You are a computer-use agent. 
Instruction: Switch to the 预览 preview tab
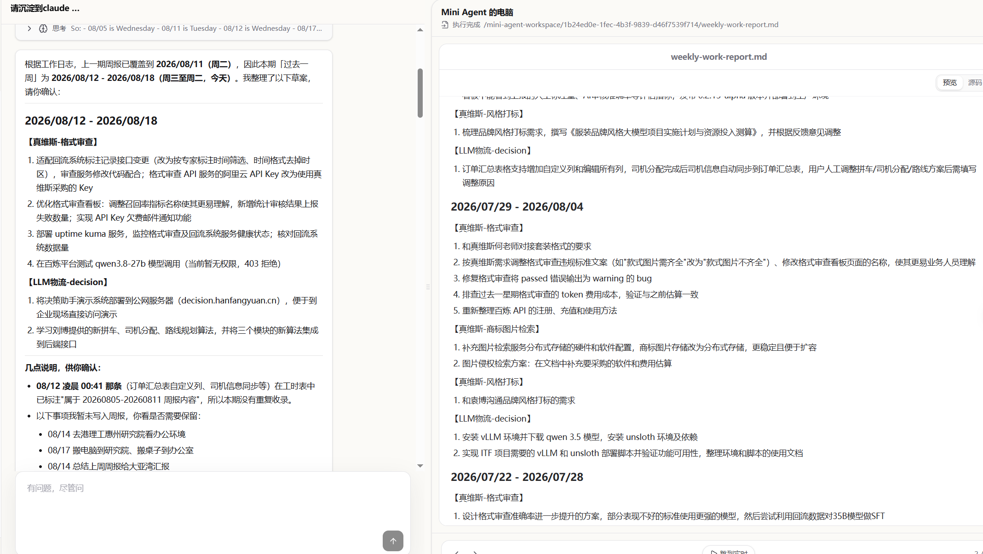click(x=949, y=83)
